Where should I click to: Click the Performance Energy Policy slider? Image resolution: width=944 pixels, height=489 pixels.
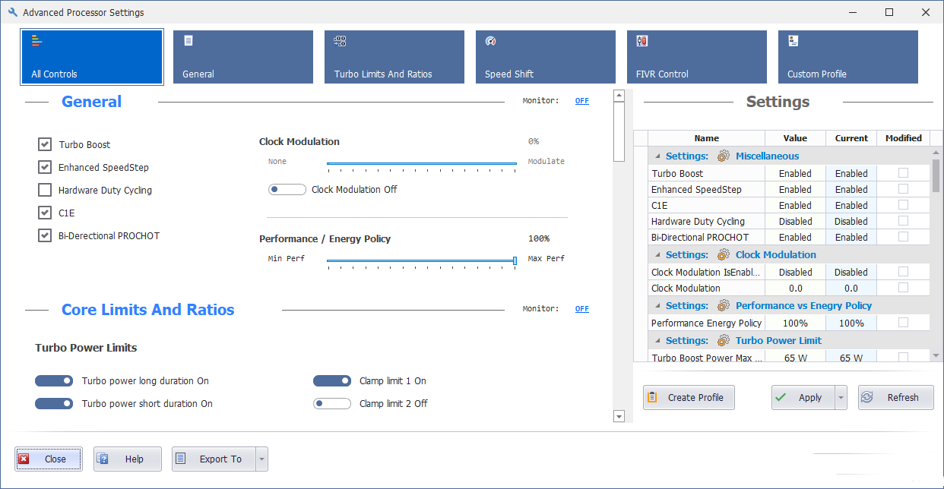[x=515, y=260]
